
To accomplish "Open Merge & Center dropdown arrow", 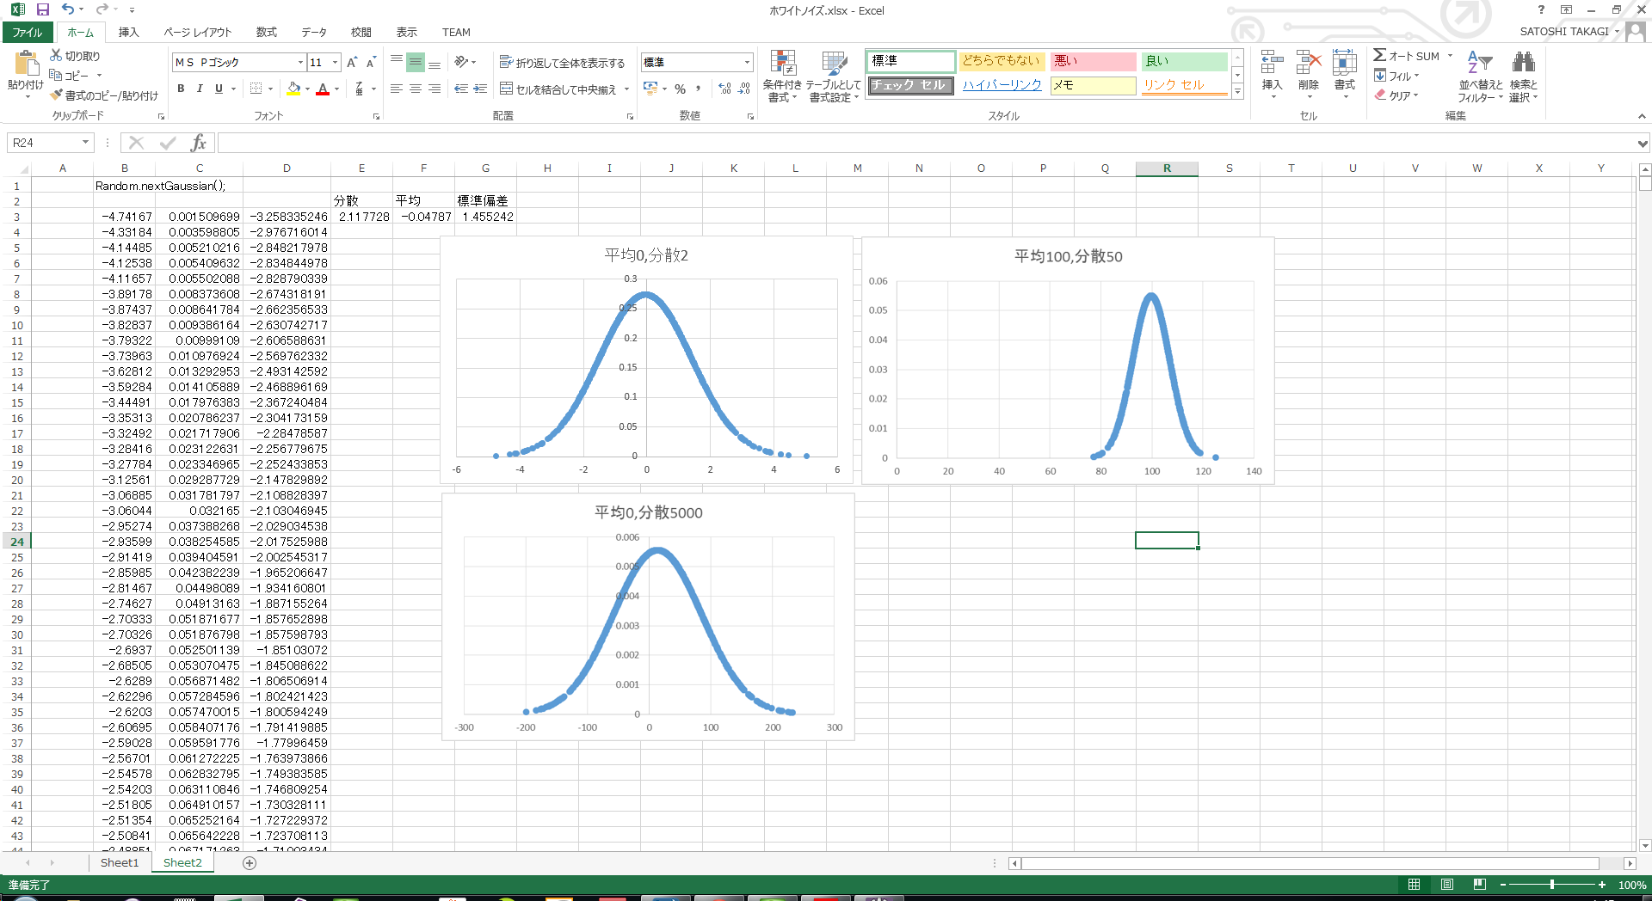I will [626, 89].
